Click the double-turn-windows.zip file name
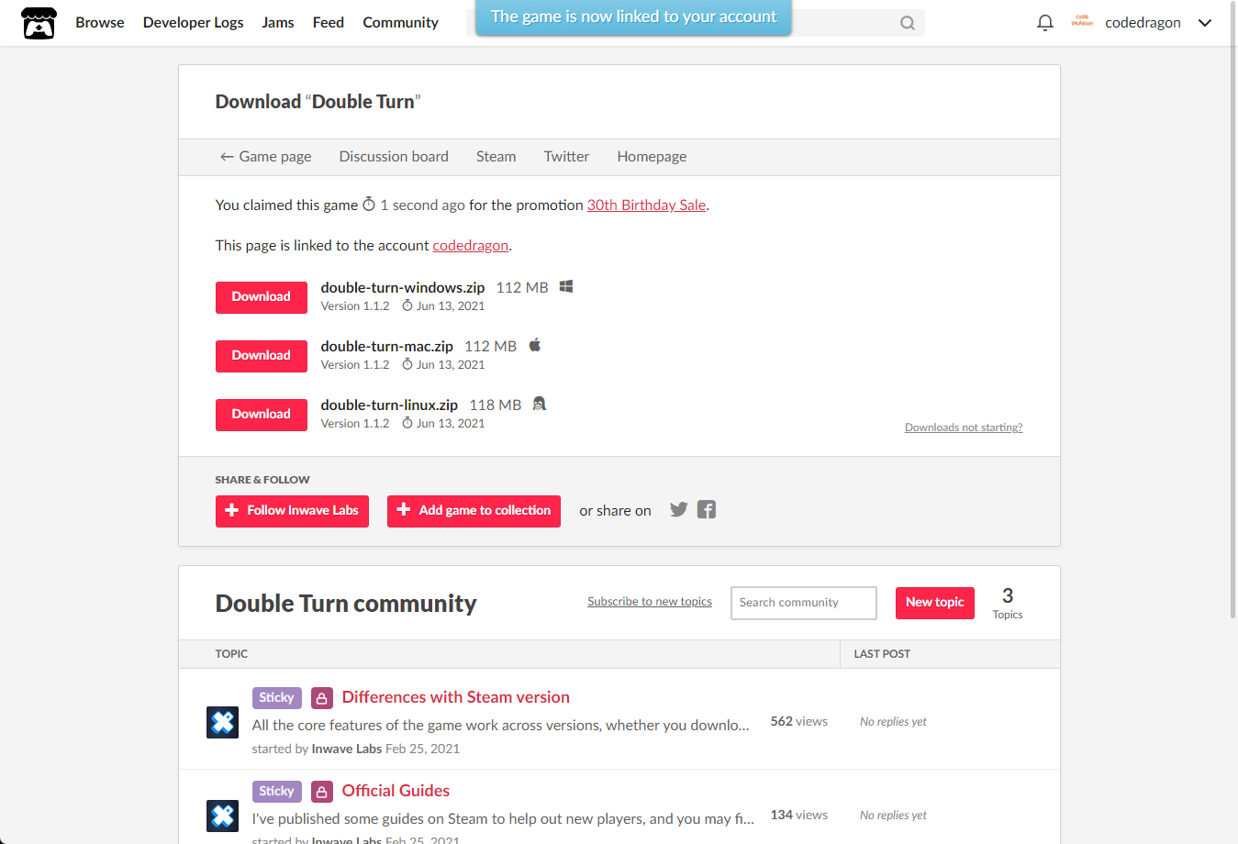 (x=402, y=287)
